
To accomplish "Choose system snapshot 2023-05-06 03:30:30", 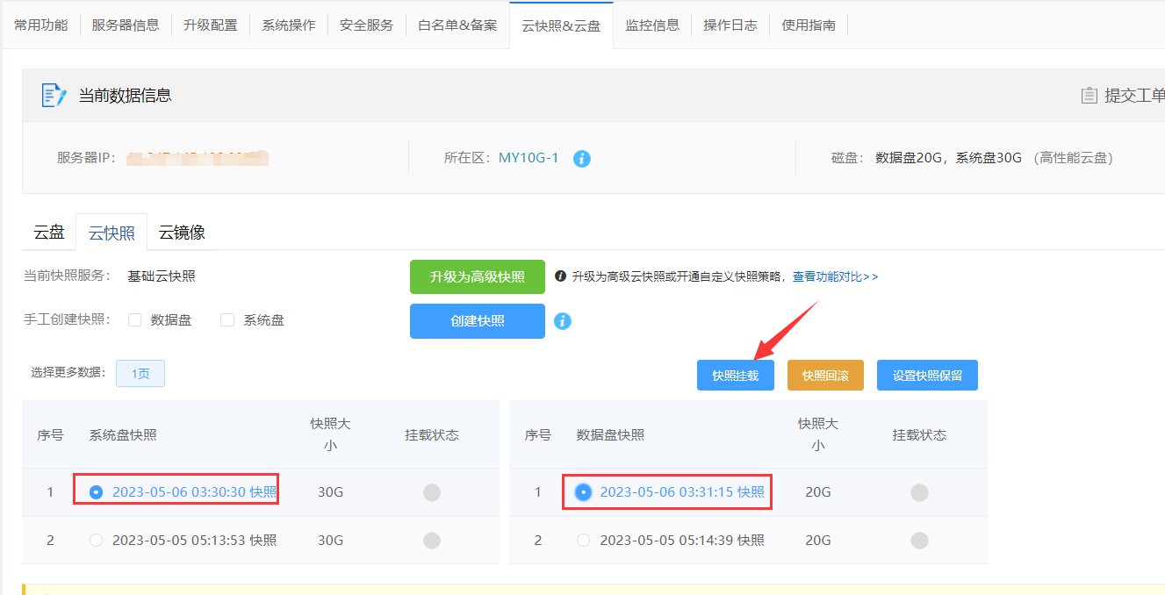I will pos(97,492).
